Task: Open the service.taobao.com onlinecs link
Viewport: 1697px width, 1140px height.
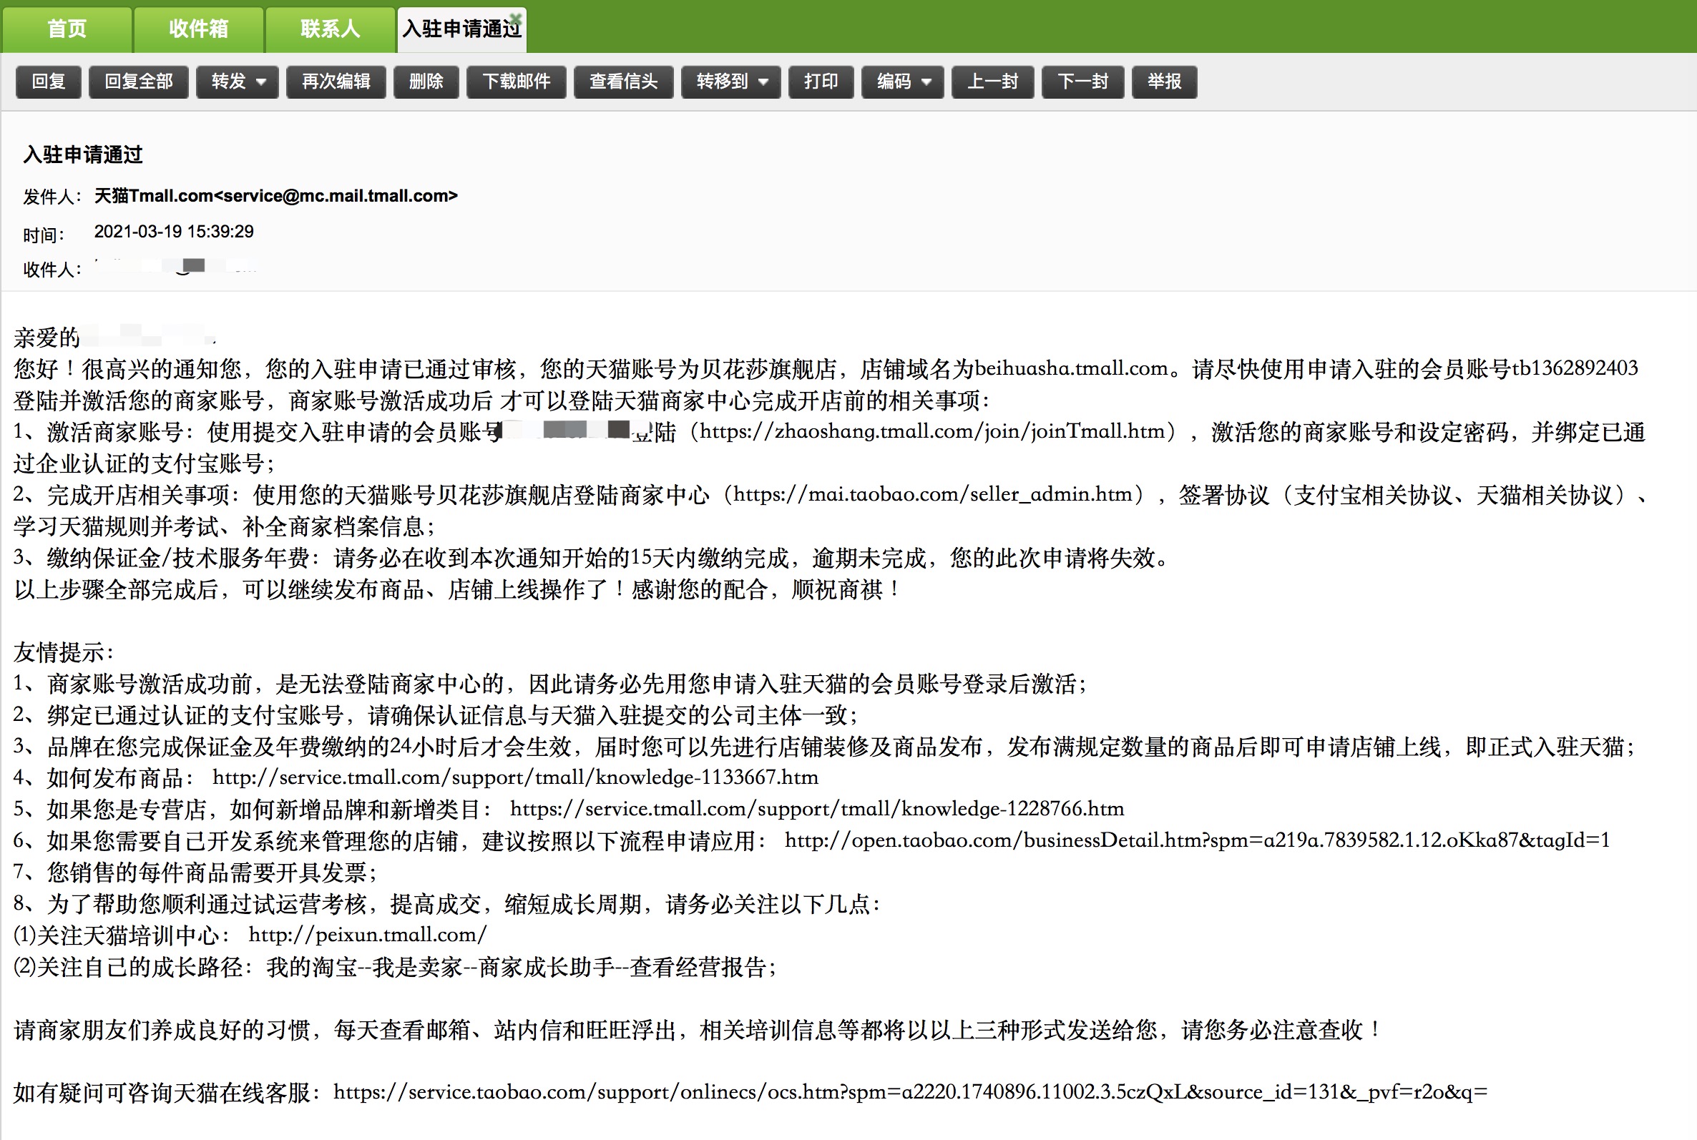Action: [x=910, y=1092]
